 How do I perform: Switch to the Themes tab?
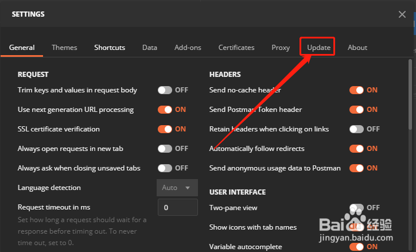tap(64, 48)
